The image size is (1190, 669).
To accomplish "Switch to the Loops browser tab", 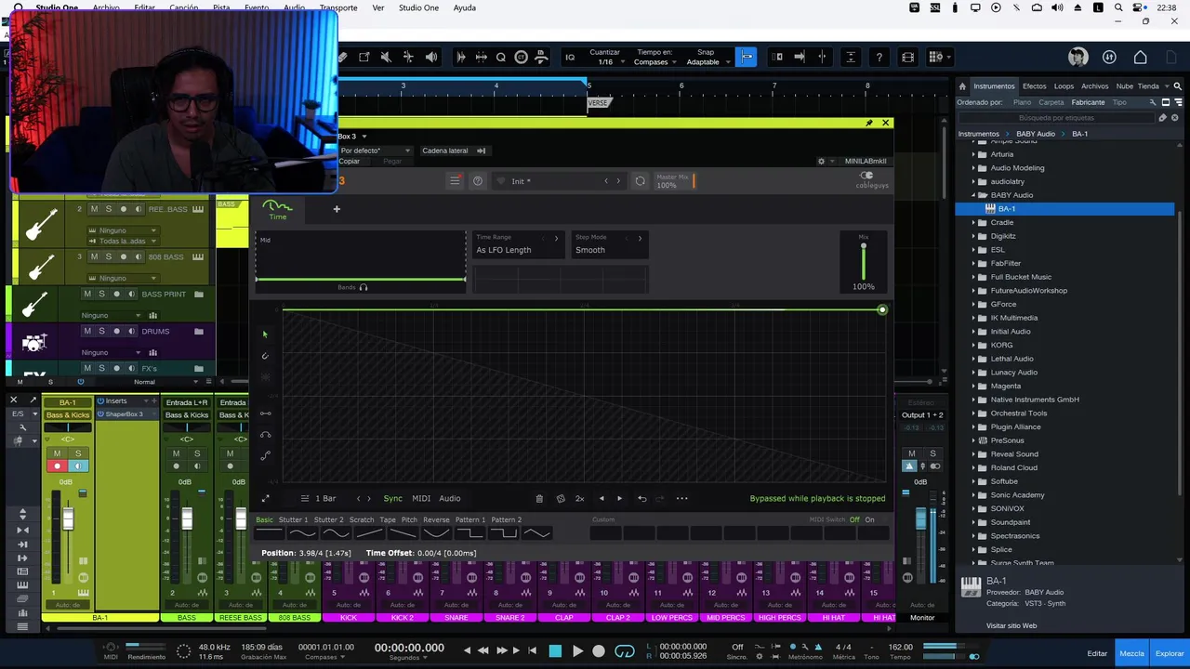I will coord(1064,86).
